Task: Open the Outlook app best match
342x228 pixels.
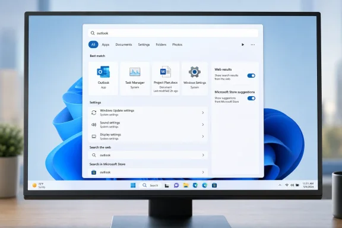Action: [103, 78]
